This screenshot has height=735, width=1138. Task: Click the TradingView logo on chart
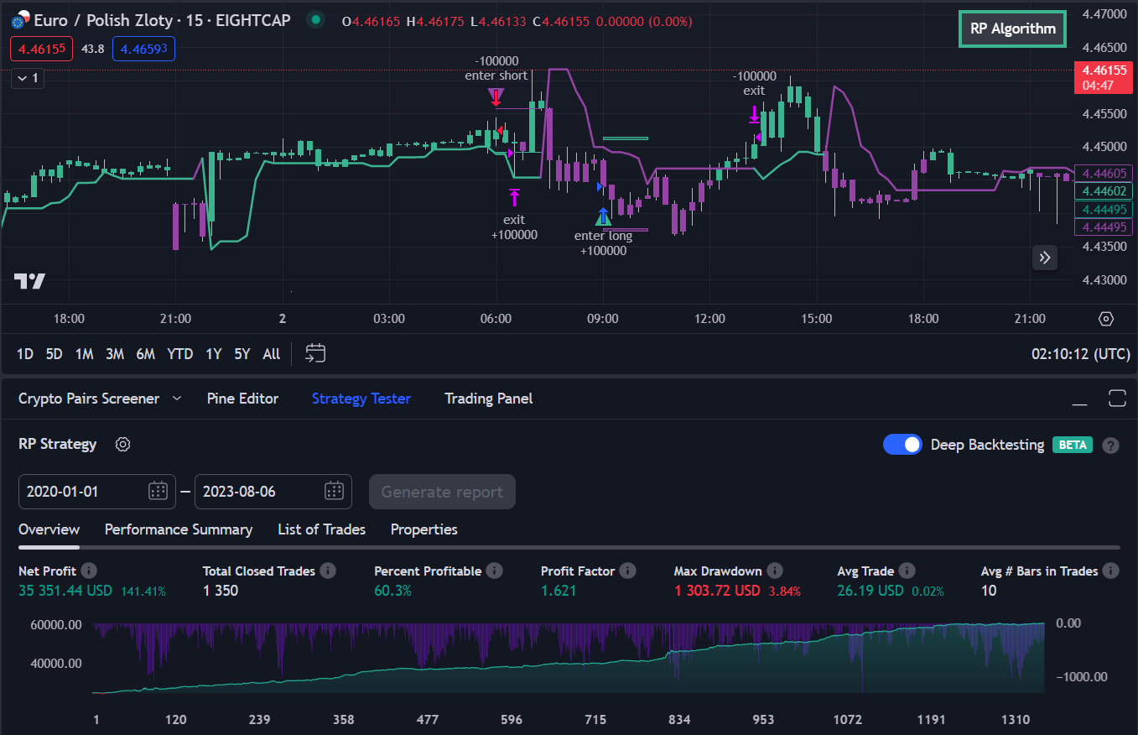pos(29,281)
